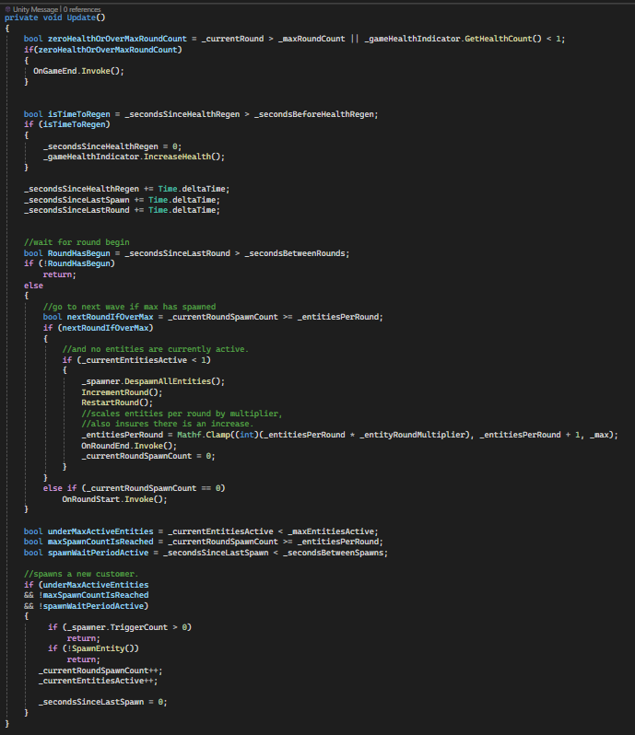Click "if (_spawner.TriggerCount > 0)" line

coord(120,627)
